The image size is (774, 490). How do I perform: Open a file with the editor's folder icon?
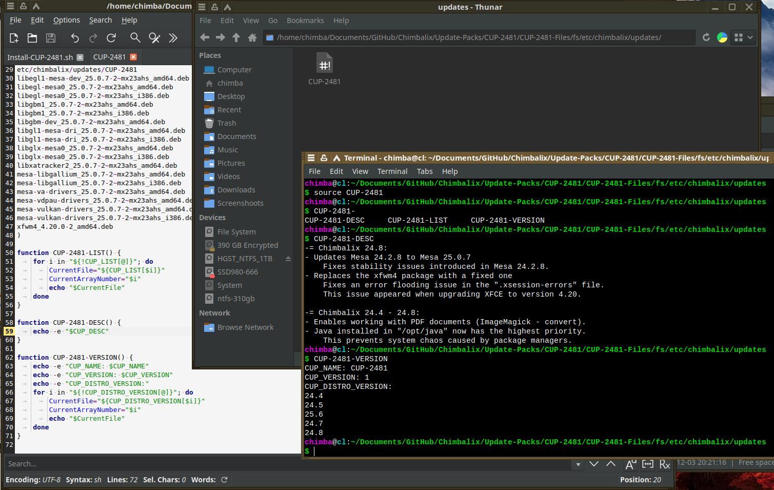pyautogui.click(x=32, y=38)
